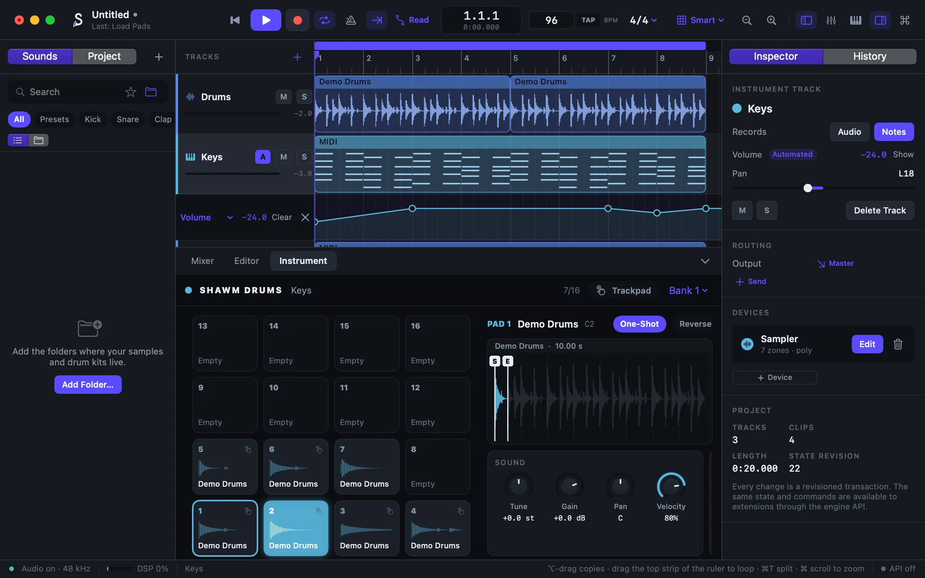Enable Reverse for Pad 1
Screen dimensions: 925x578
coord(695,324)
